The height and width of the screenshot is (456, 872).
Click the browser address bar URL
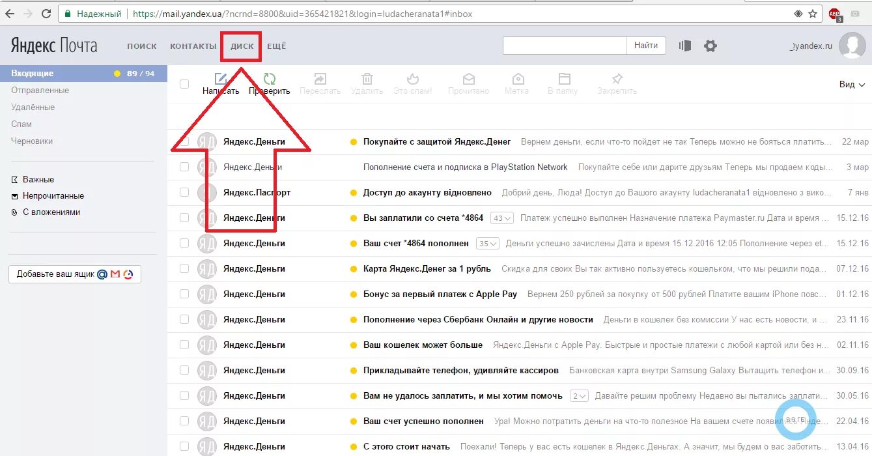[303, 14]
